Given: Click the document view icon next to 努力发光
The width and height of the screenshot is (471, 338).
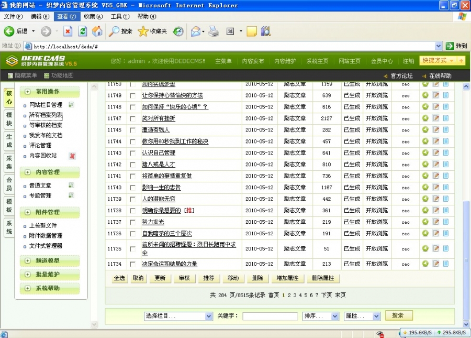Looking at the screenshot, I should coord(445,222).
